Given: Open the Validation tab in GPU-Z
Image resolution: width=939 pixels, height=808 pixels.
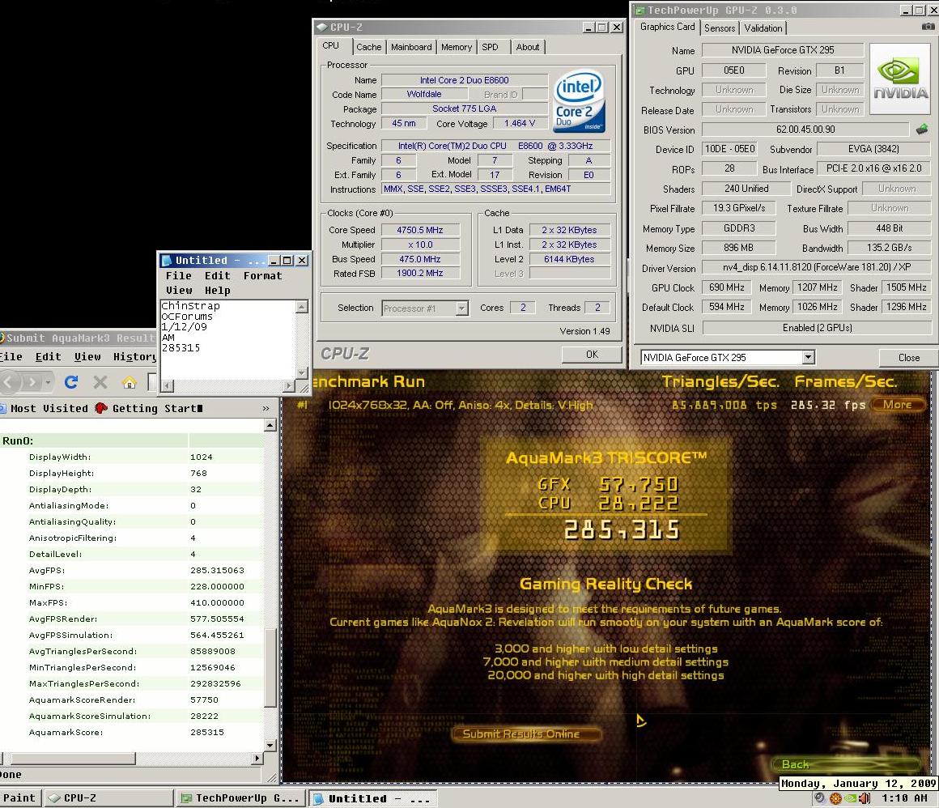Looking at the screenshot, I should click(x=763, y=28).
